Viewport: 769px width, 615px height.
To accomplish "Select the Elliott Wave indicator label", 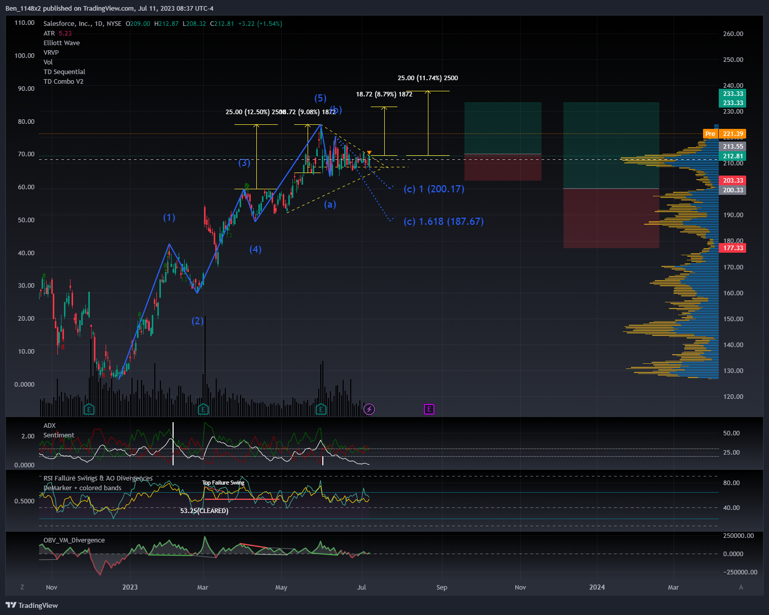I will click(61, 43).
